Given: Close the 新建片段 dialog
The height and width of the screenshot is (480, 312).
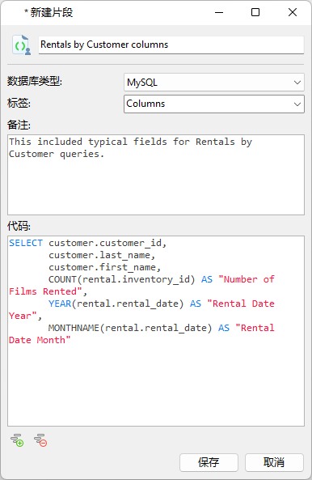Looking at the screenshot, I should pos(293,13).
